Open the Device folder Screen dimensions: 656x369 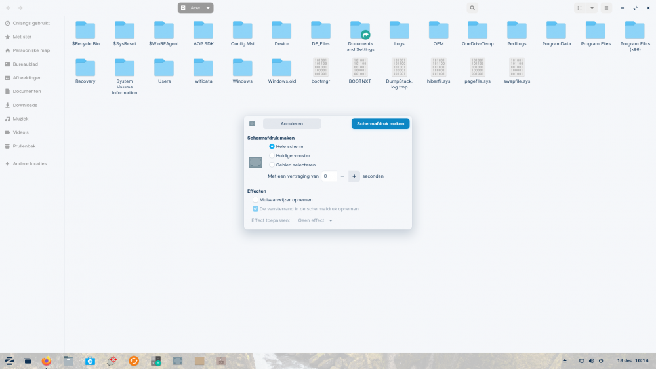(281, 33)
